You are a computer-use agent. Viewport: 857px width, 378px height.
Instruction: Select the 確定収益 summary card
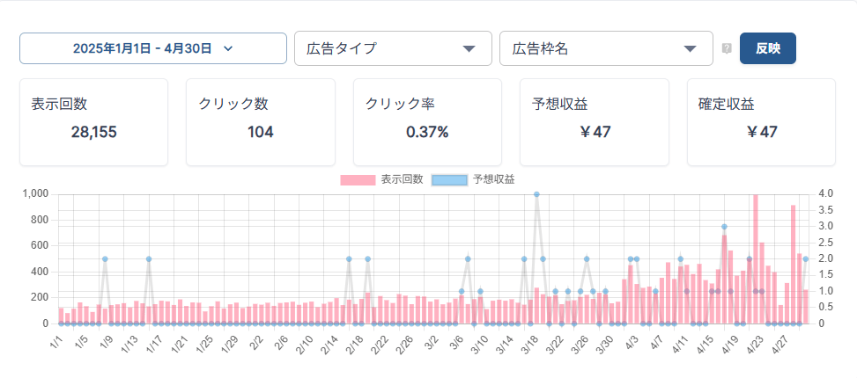pyautogui.click(x=761, y=122)
